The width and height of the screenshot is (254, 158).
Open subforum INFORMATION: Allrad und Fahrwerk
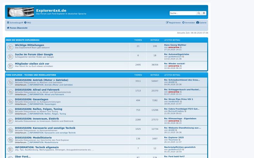click(x=46, y=94)
